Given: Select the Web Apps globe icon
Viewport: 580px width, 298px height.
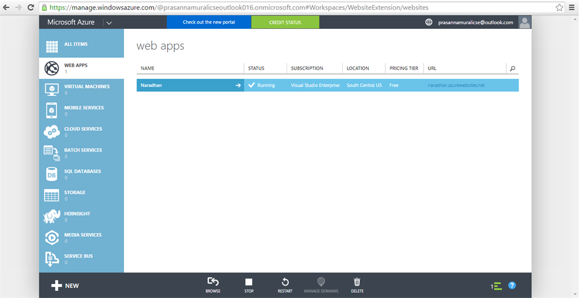Looking at the screenshot, I should coord(52,68).
